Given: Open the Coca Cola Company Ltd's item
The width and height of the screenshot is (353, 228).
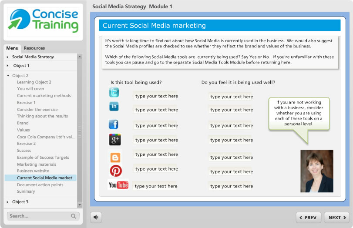Looking at the screenshot, I should click(46, 137).
